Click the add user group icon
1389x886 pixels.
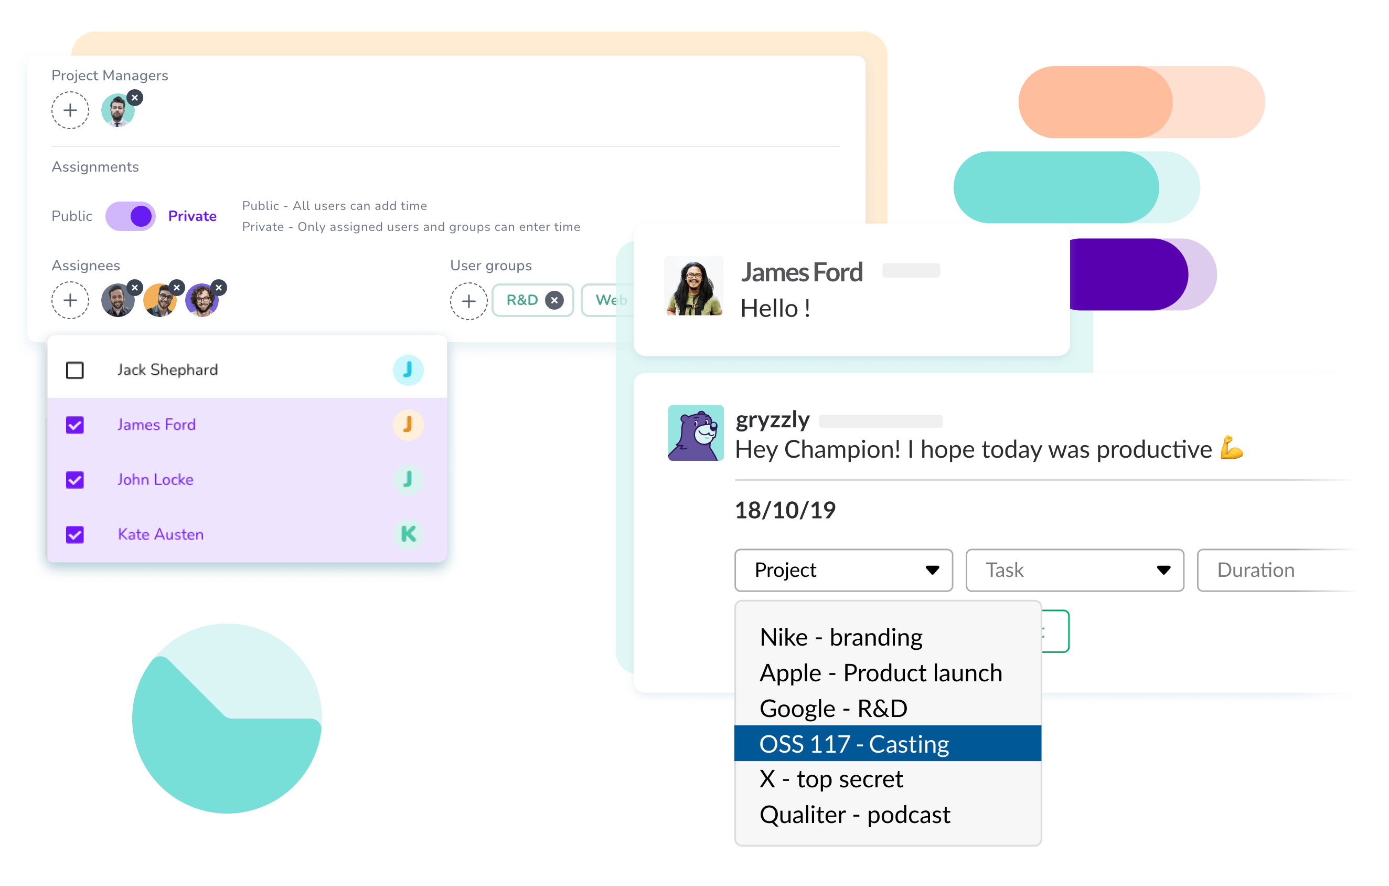pos(469,301)
